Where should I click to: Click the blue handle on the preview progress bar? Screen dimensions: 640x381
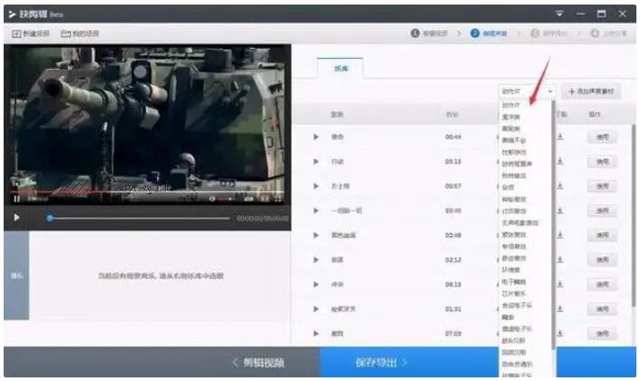(50, 219)
